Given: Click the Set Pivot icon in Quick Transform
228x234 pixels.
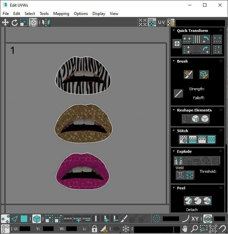Looking at the screenshot, I should (177, 44).
